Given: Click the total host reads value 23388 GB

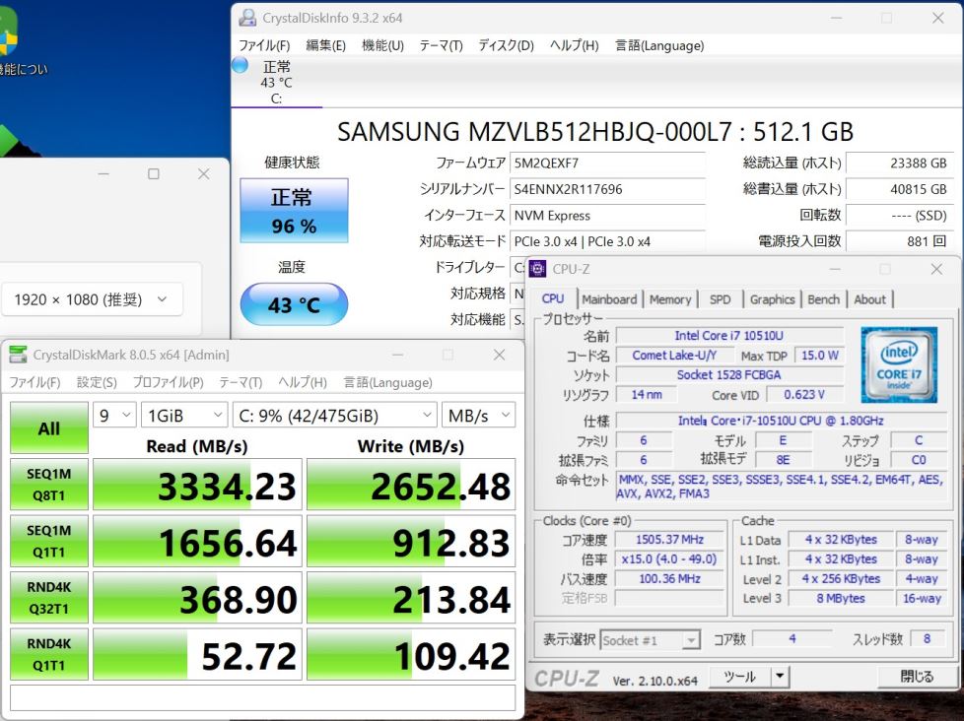Looking at the screenshot, I should (900, 163).
